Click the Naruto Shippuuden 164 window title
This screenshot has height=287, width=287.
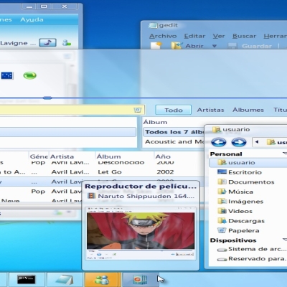coord(146,197)
